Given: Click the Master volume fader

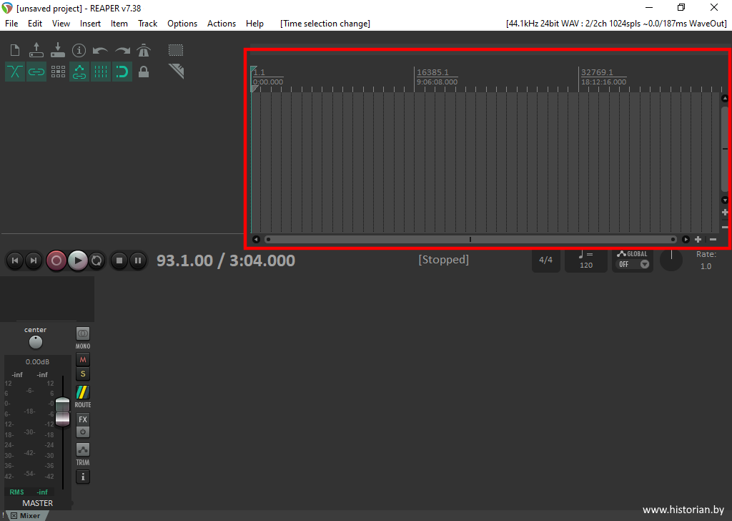Looking at the screenshot, I should click(x=63, y=411).
